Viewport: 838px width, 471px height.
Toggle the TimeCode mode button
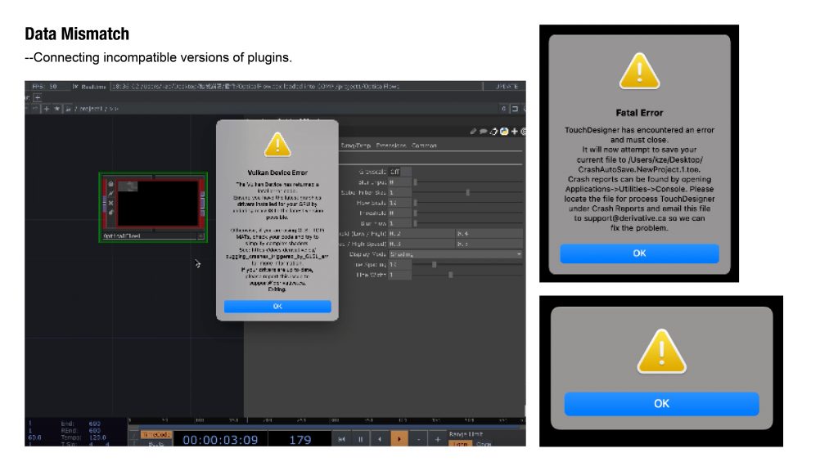(x=155, y=435)
